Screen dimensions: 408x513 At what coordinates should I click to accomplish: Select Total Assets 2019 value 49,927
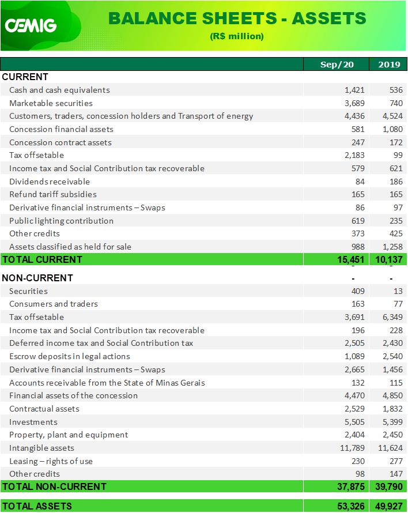[389, 506]
